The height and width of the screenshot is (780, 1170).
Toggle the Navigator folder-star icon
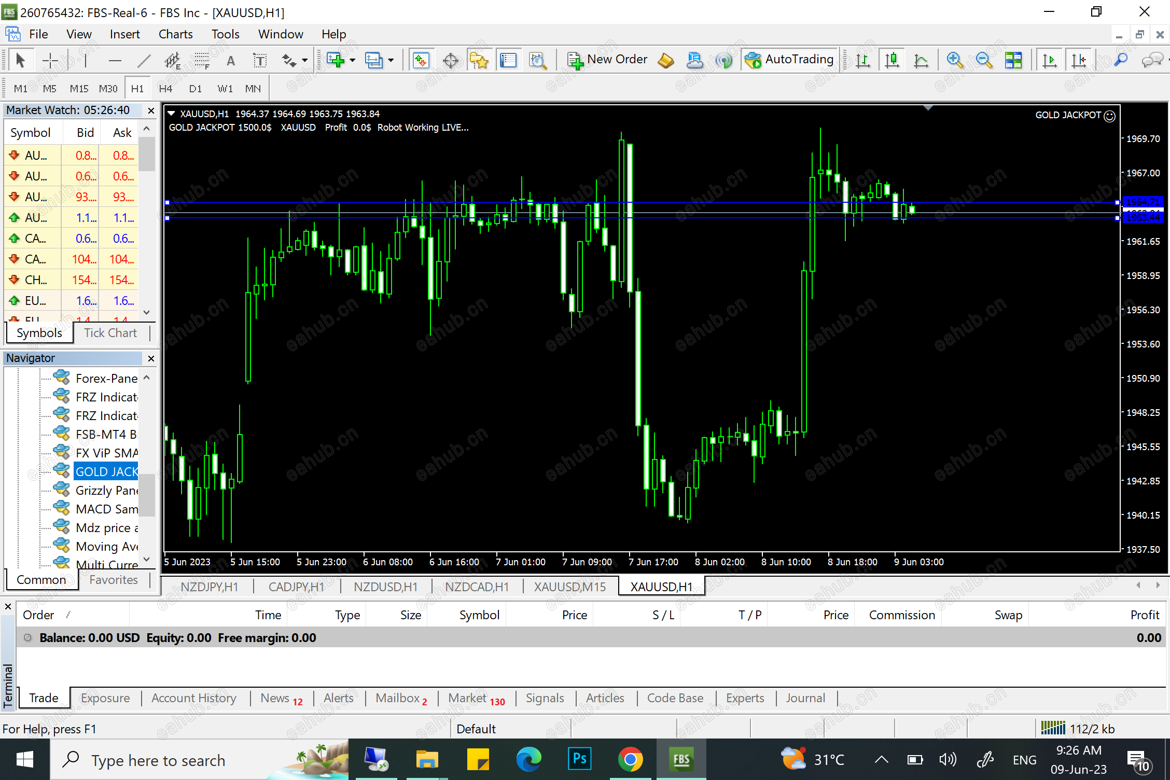tap(479, 60)
